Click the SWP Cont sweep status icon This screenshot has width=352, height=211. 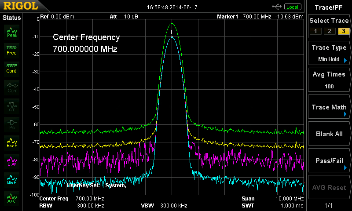pos(12,68)
